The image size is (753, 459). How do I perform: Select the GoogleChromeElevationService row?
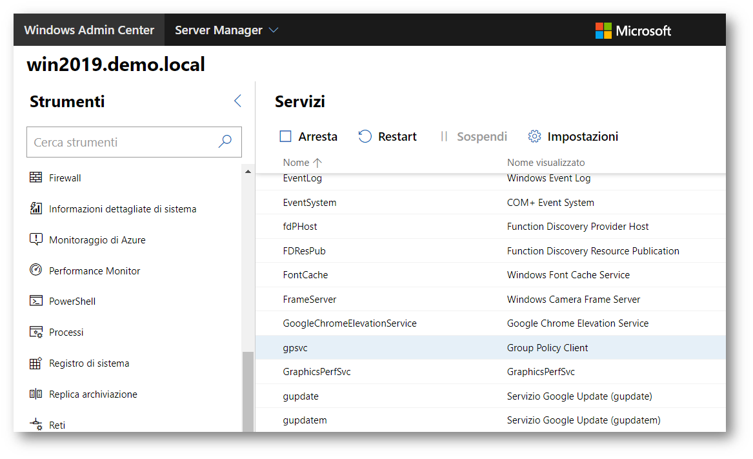coord(490,323)
